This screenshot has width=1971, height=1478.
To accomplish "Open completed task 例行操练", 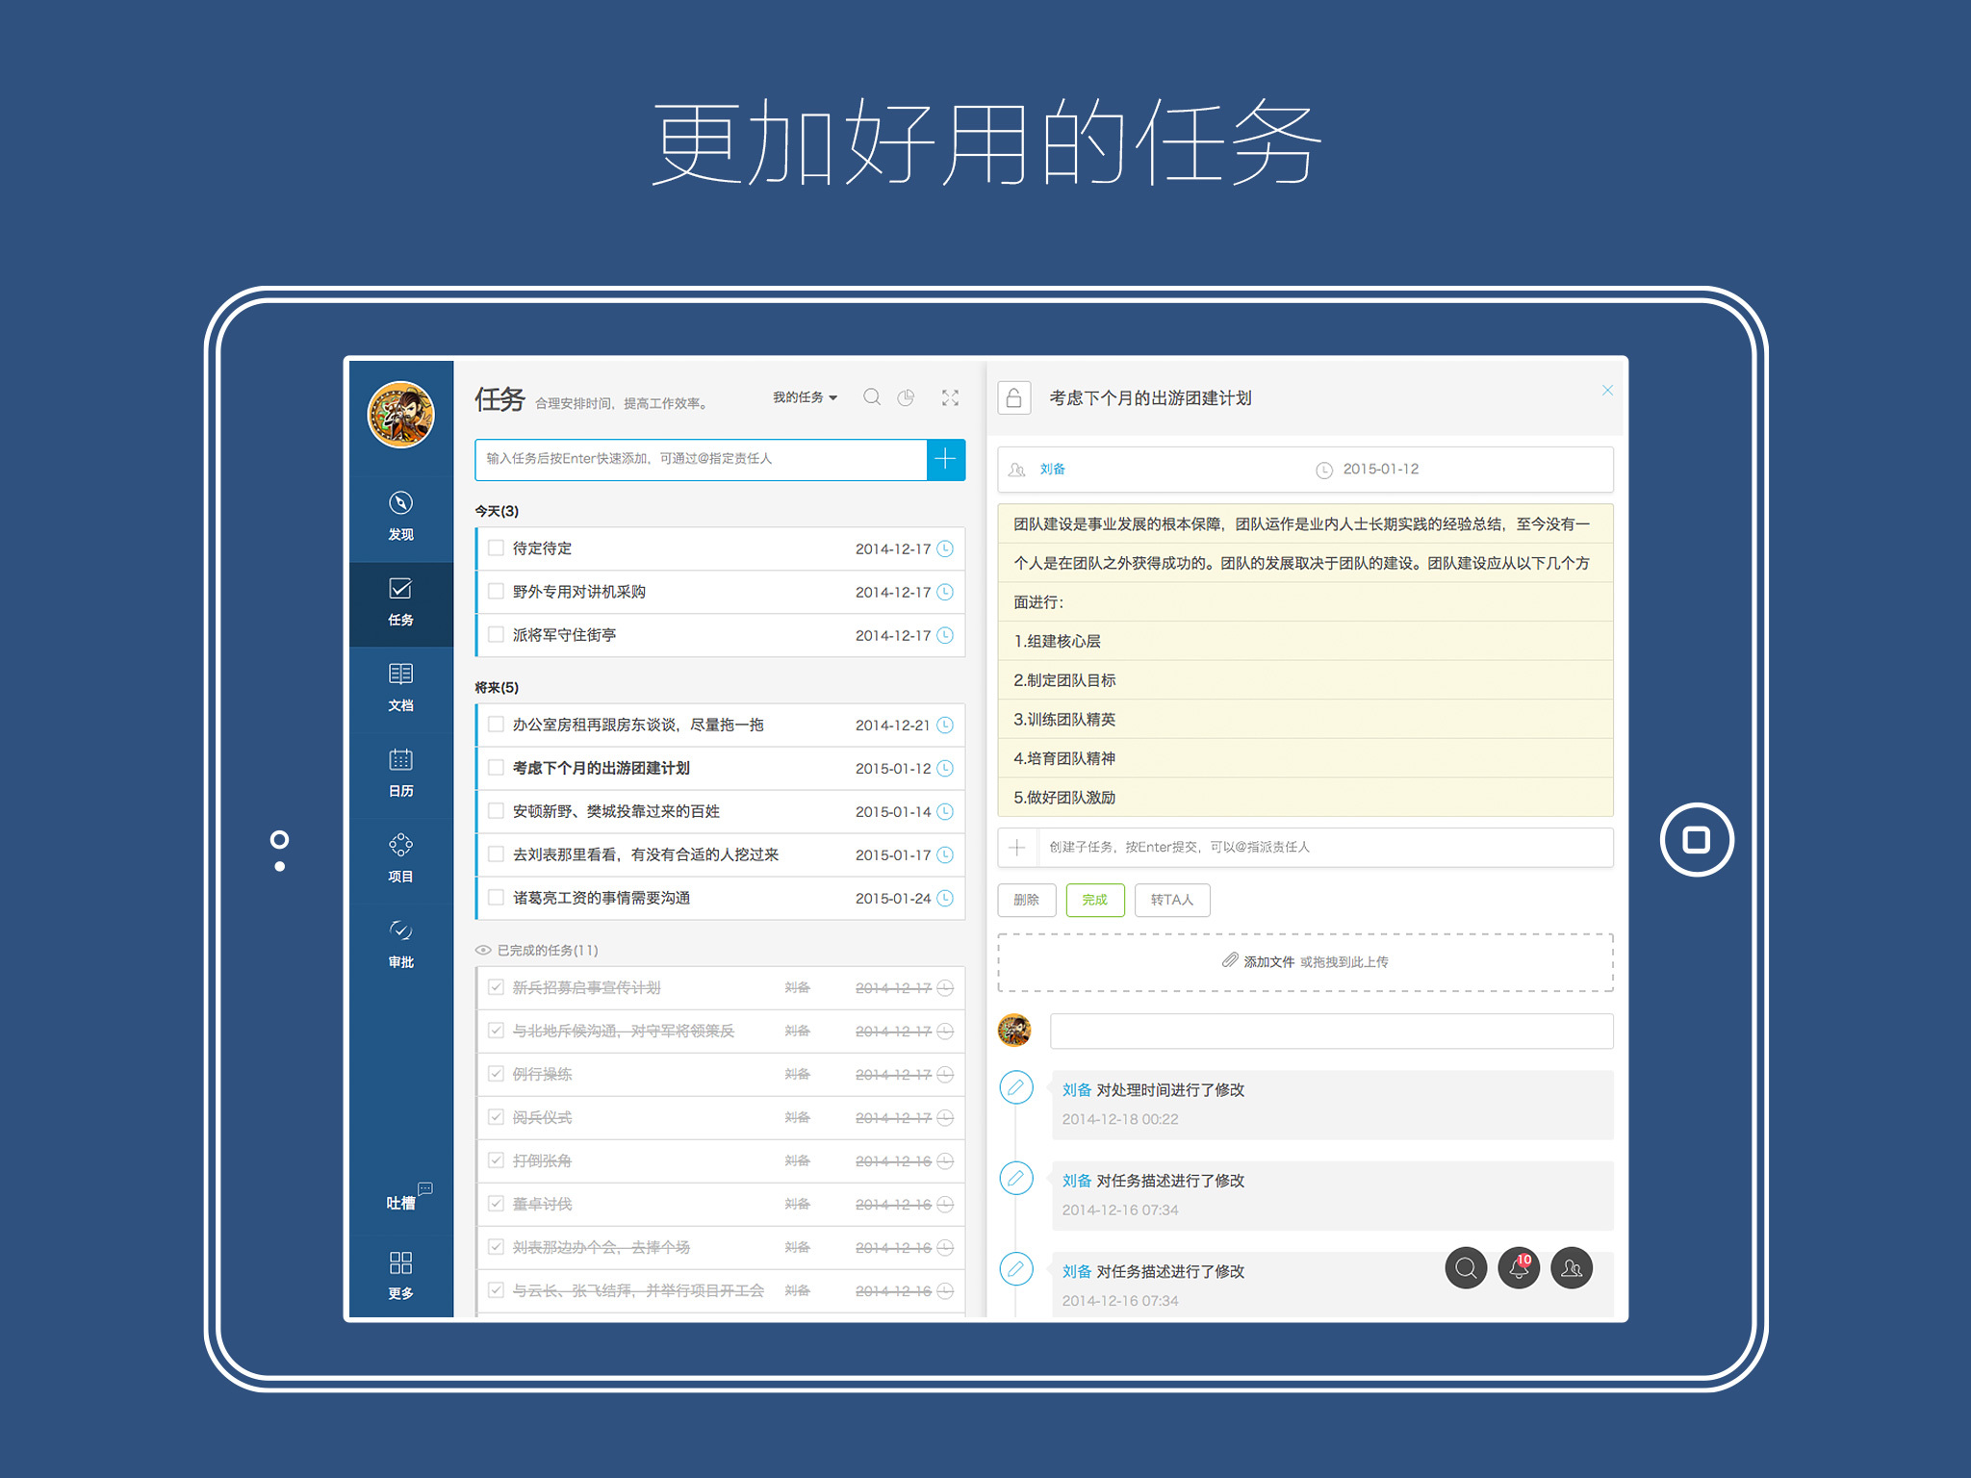I will pos(542,1074).
